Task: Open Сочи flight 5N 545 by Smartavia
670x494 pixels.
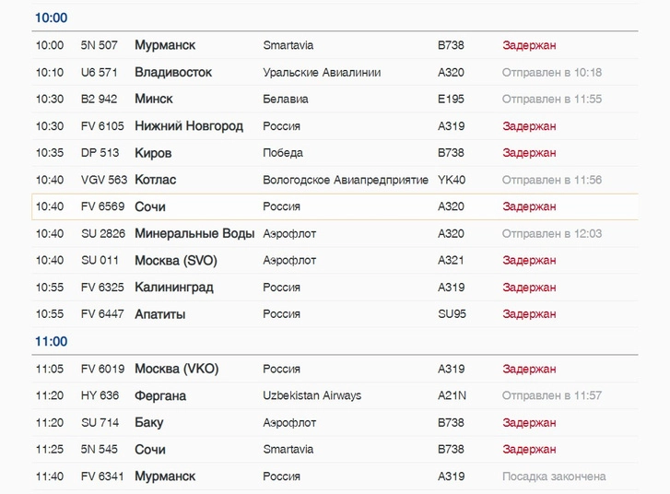Action: tap(335, 449)
